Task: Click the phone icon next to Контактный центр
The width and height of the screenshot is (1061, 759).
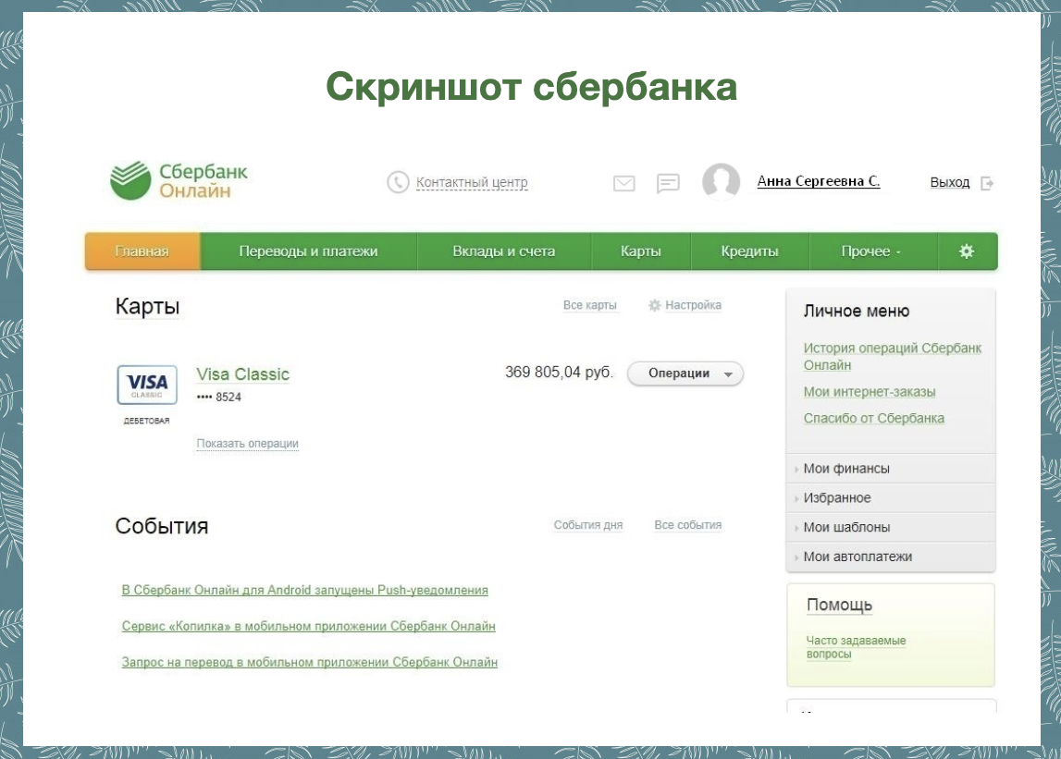Action: pyautogui.click(x=398, y=181)
